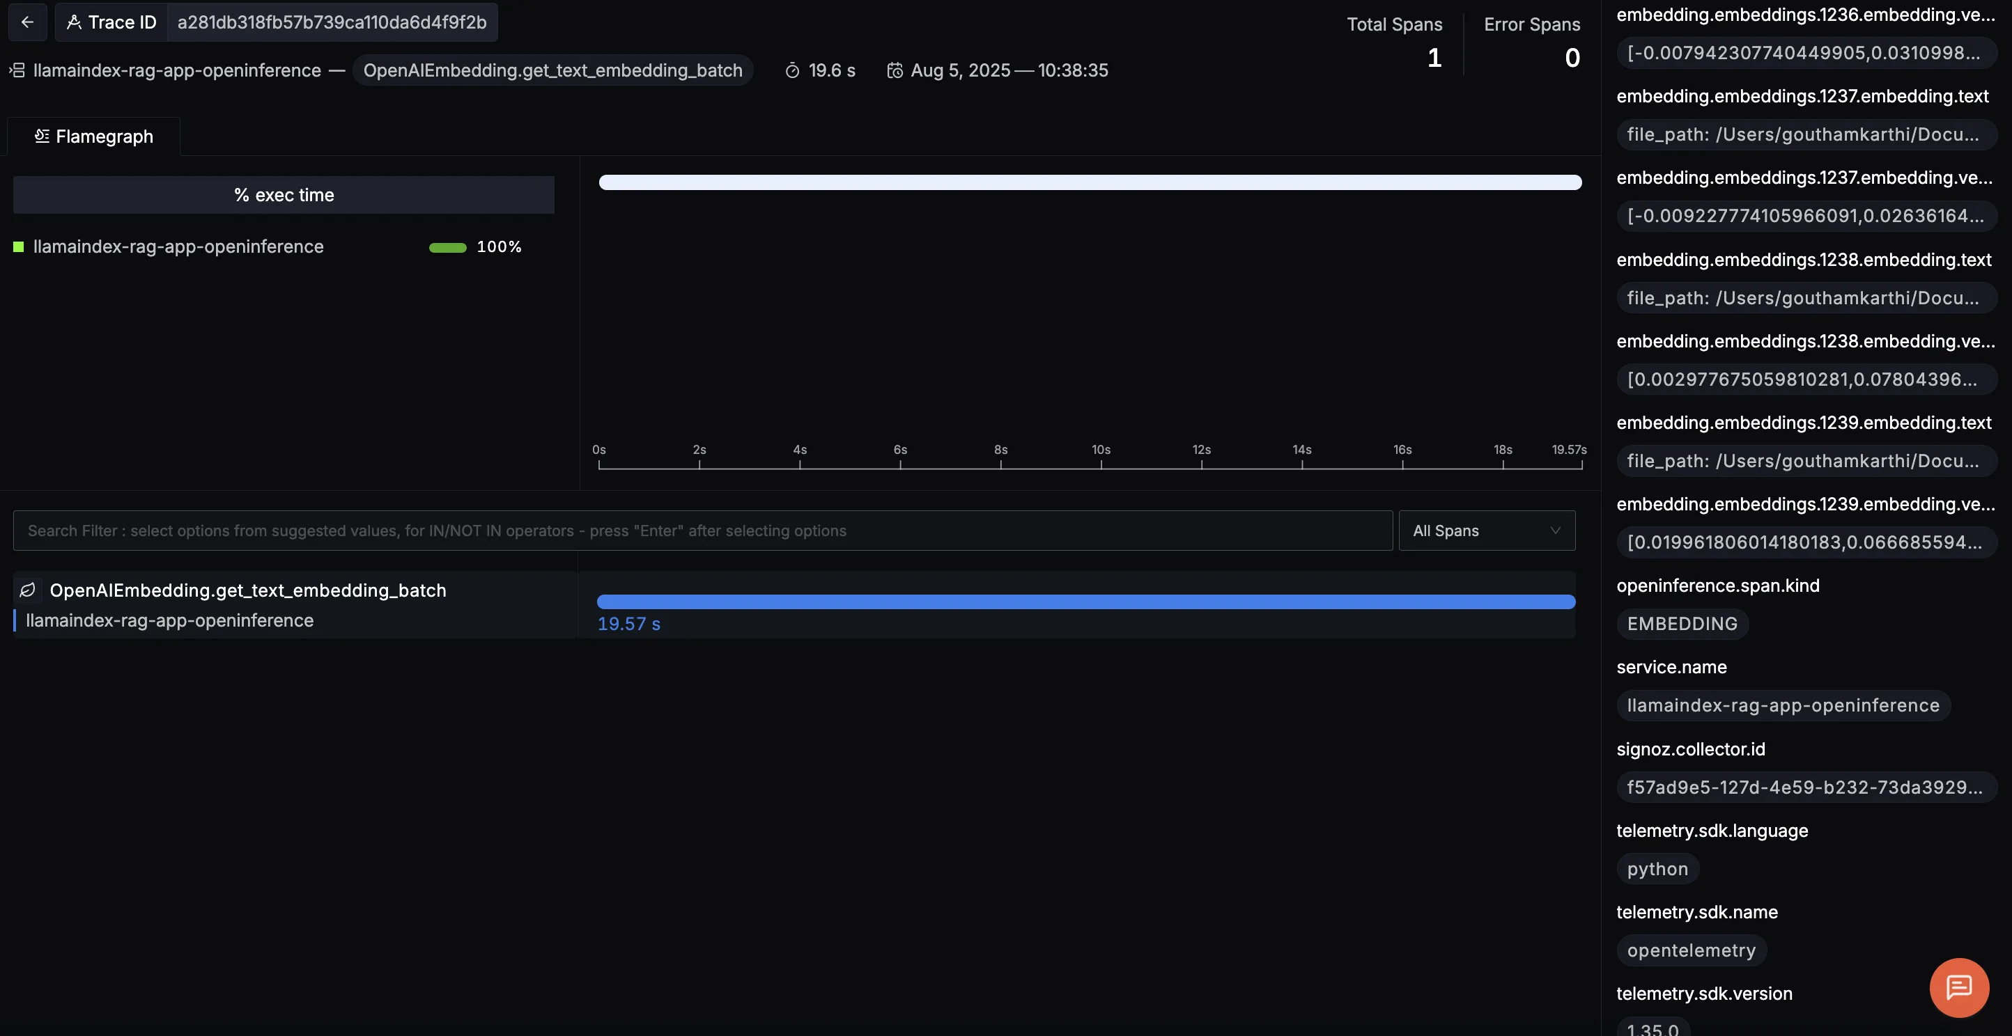Click the vector value starting [-0.00794230...

(1806, 52)
